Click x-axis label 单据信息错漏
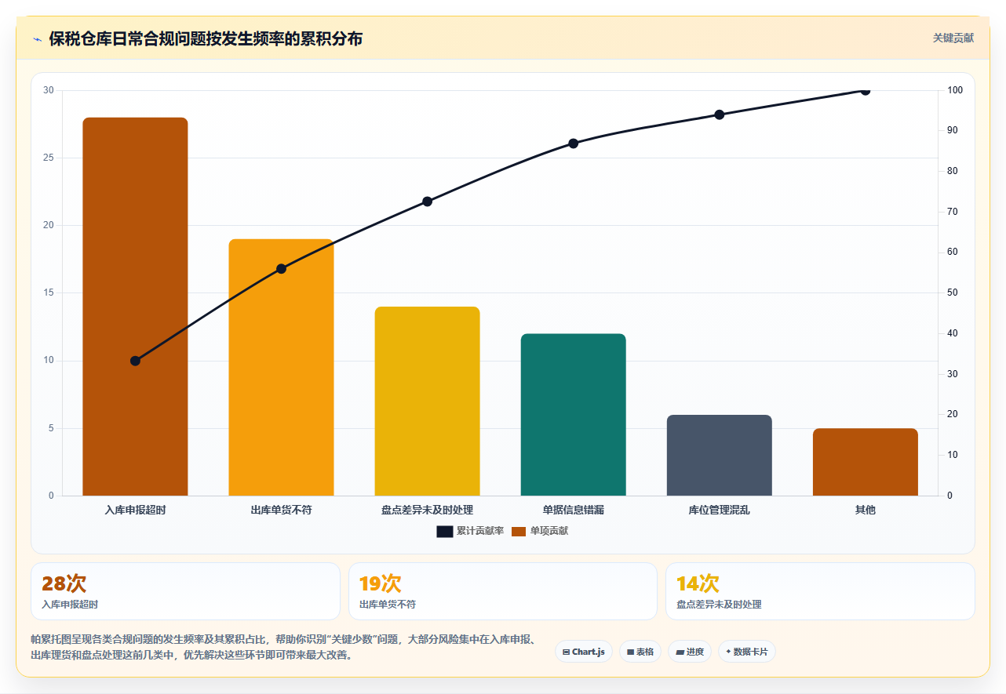 click(x=573, y=510)
